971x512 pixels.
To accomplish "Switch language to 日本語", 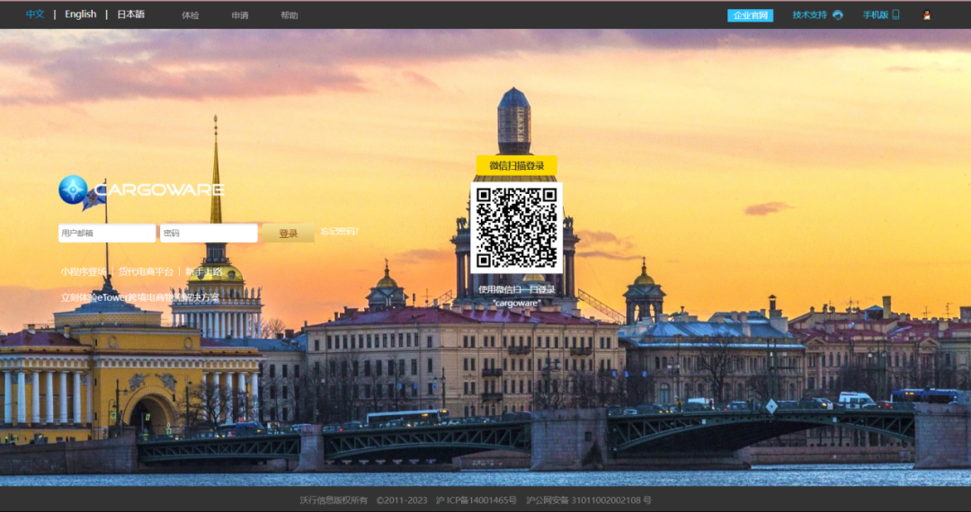I will pyautogui.click(x=130, y=14).
